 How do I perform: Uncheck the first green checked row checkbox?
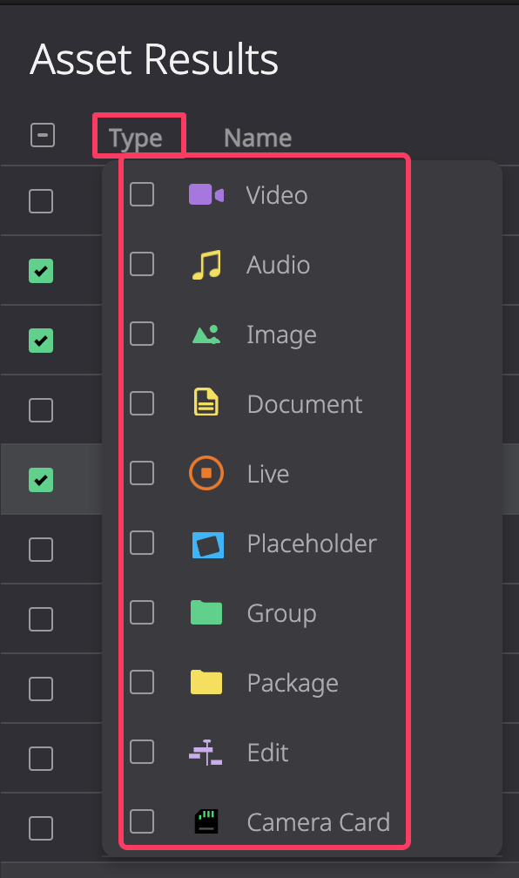pos(41,271)
